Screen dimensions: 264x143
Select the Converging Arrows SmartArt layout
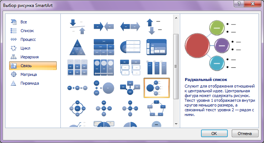tap(104, 27)
